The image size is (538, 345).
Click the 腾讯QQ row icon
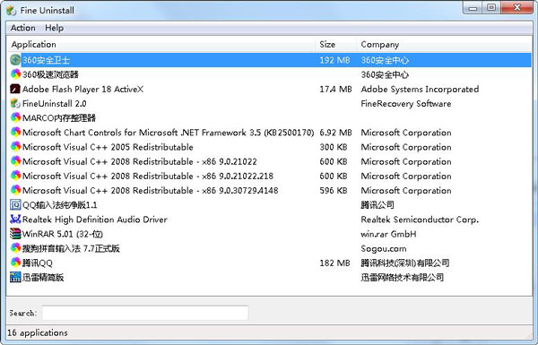(x=15, y=263)
